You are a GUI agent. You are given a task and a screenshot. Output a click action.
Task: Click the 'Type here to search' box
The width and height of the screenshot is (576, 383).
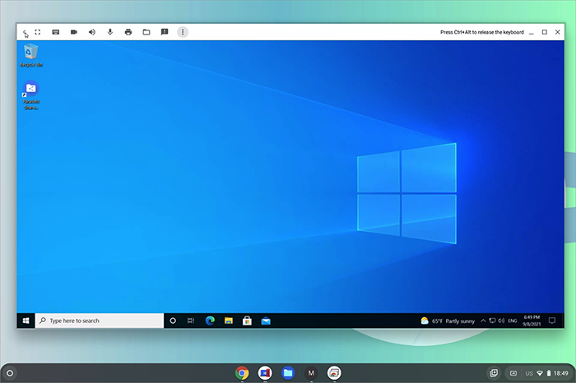point(99,320)
